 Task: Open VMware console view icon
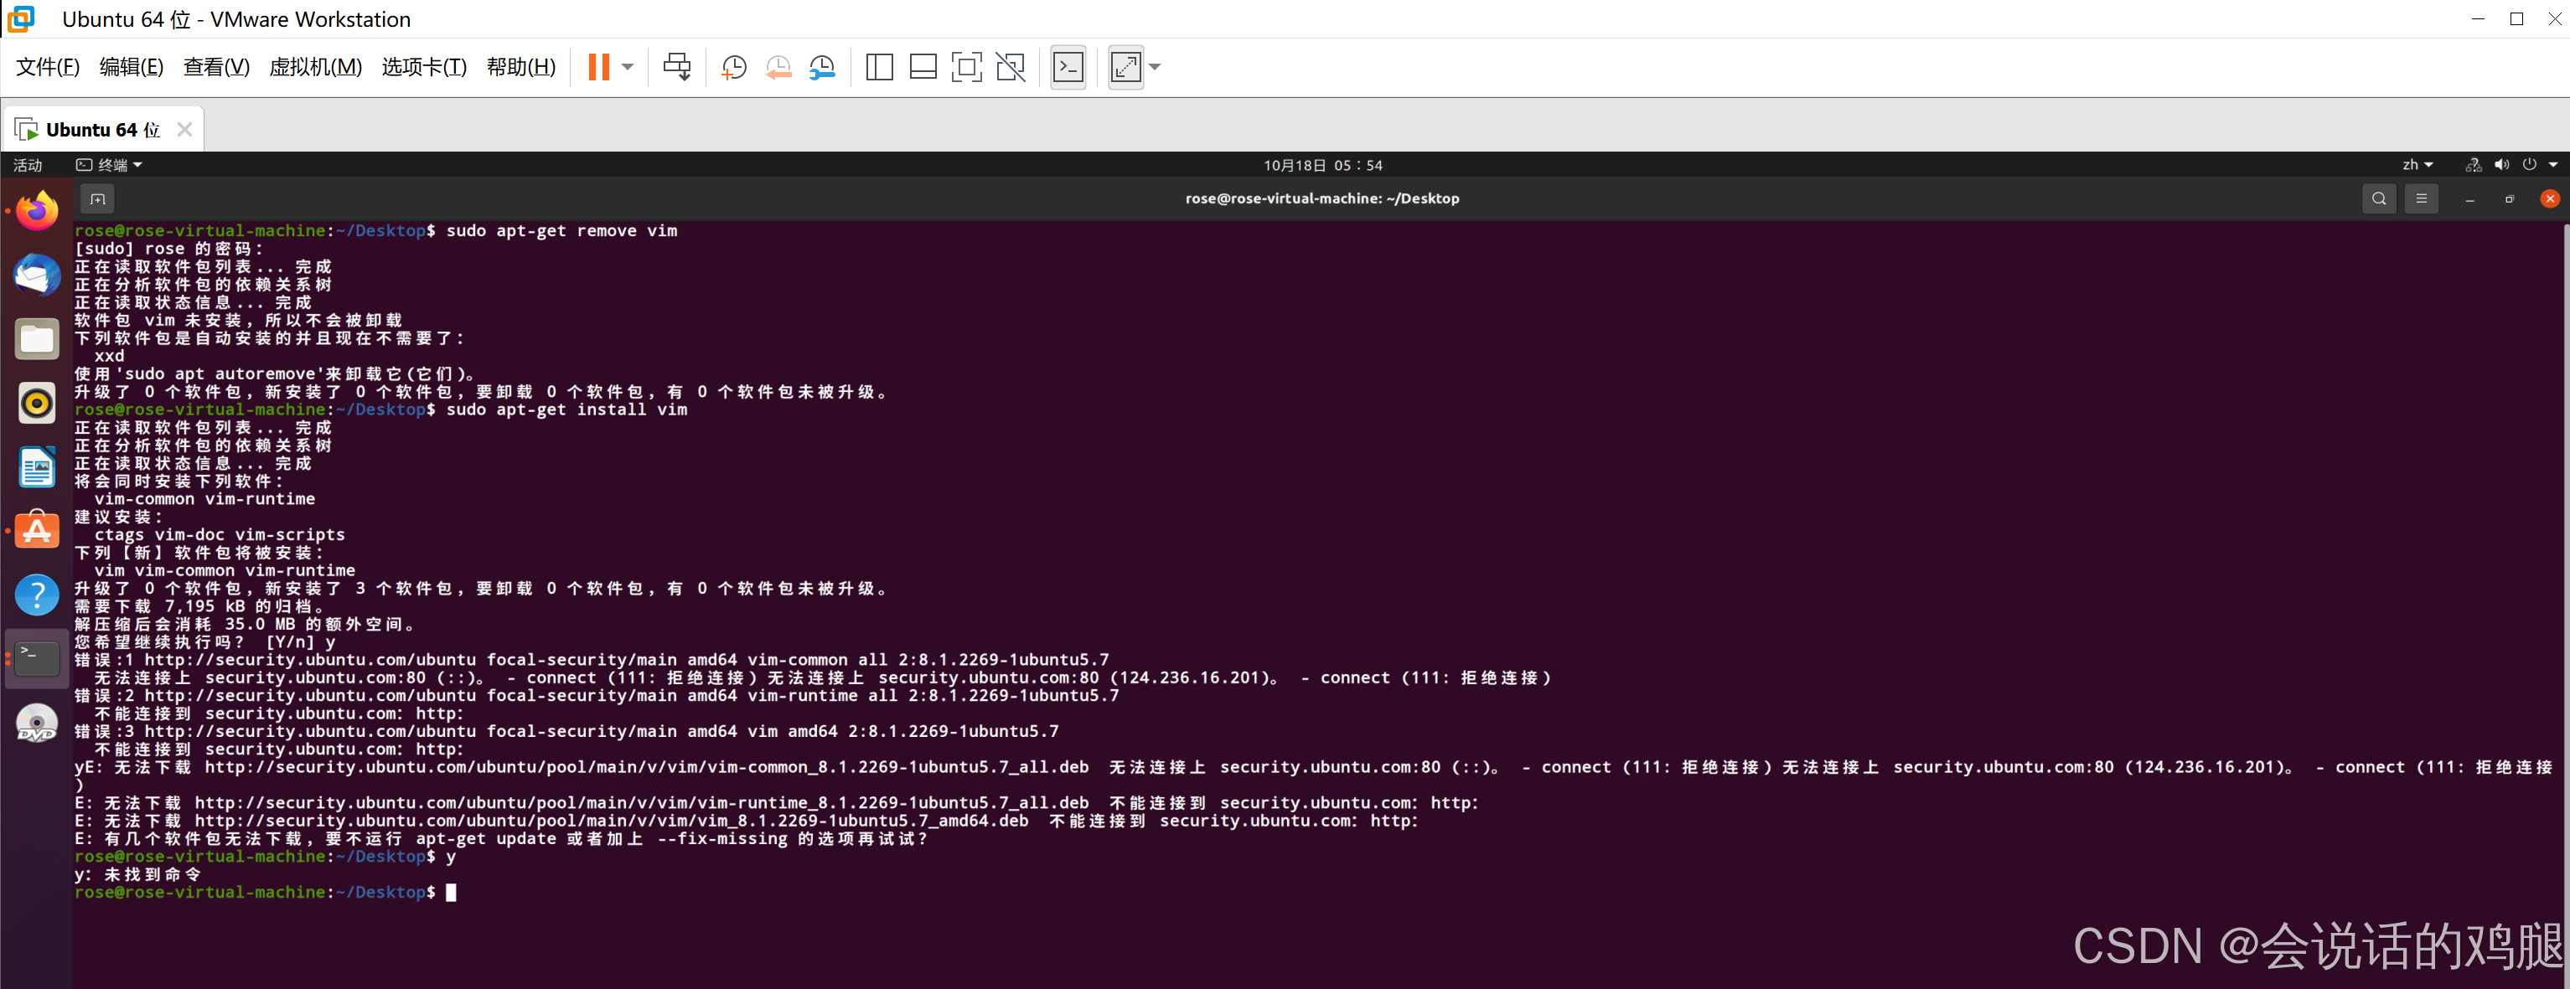tap(1068, 67)
